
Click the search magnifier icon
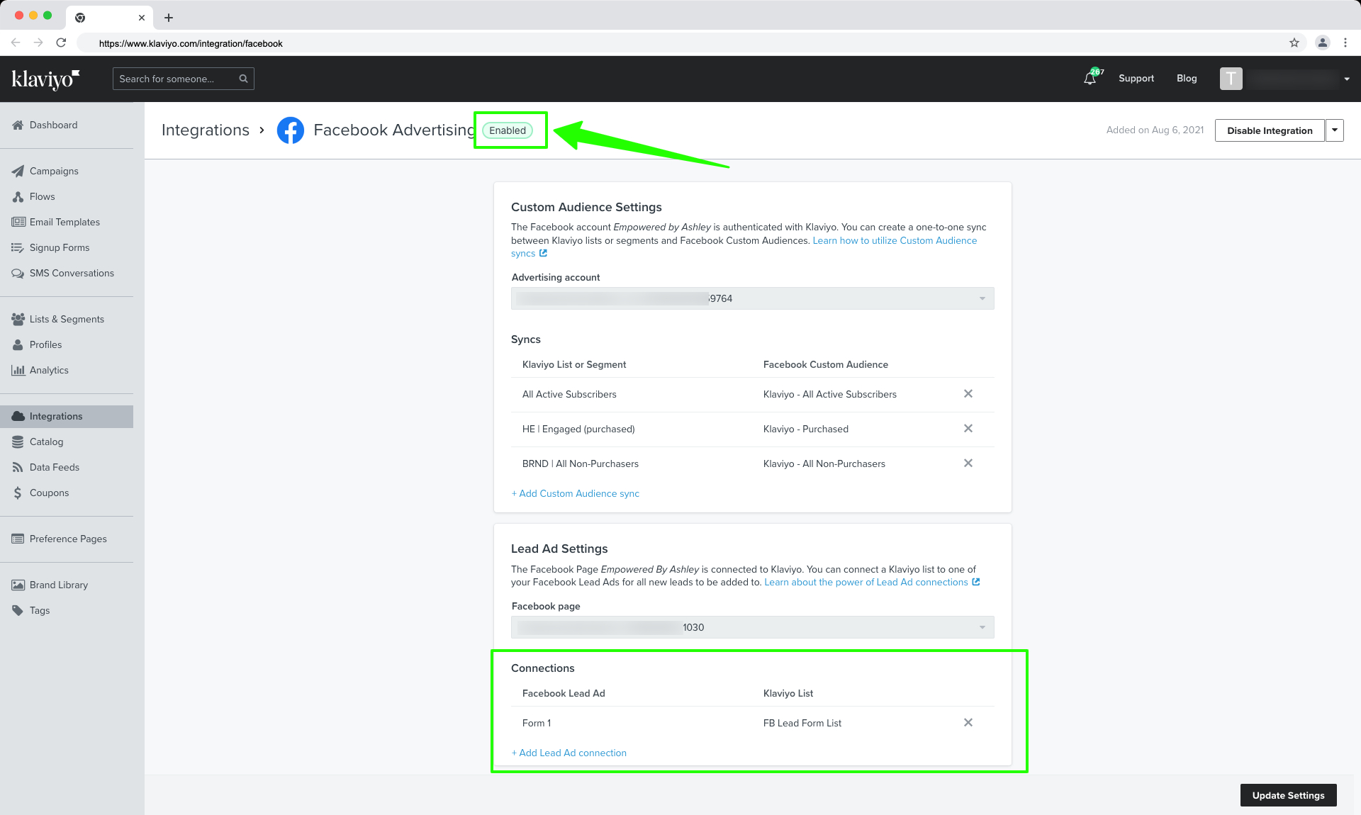[243, 79]
